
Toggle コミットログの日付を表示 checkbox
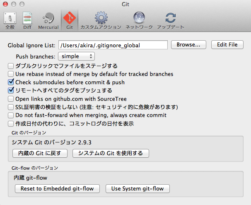[x=11, y=124]
